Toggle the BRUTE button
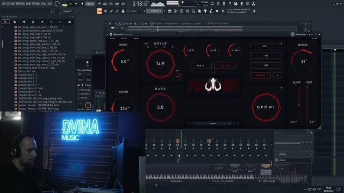The height and width of the screenshot is (193, 344). (x=225, y=65)
